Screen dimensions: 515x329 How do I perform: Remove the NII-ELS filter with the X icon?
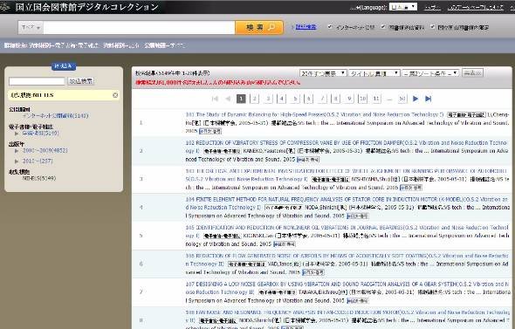115,95
